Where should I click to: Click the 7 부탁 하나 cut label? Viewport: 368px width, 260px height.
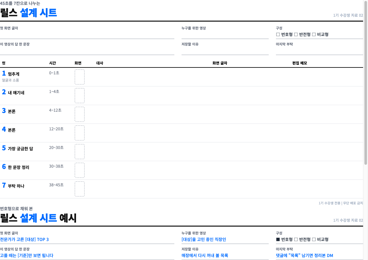point(13,186)
